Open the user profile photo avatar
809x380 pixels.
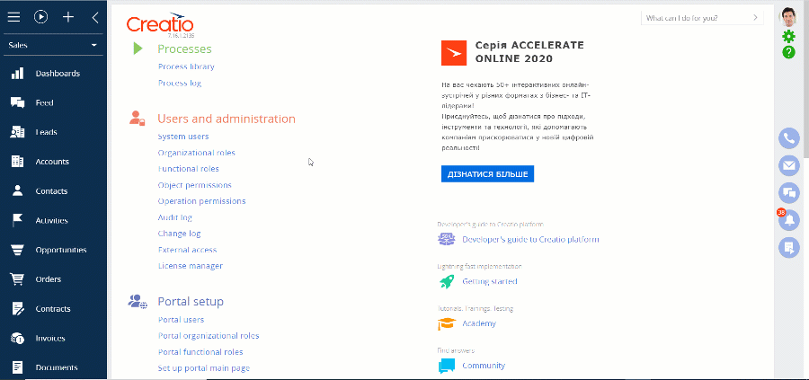pyautogui.click(x=787, y=17)
